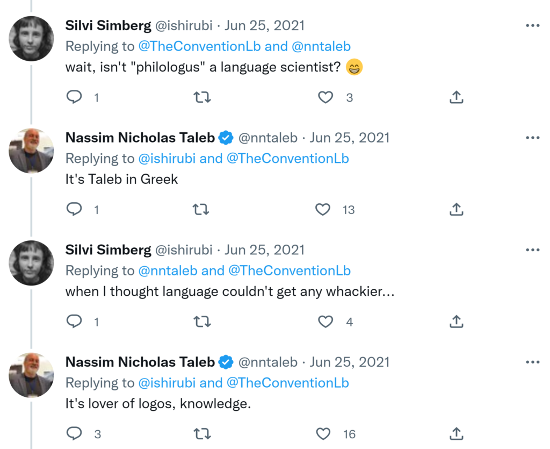The image size is (550, 449).
Task: Like the "philologus" tweet with 3 likes
Action: pyautogui.click(x=325, y=97)
